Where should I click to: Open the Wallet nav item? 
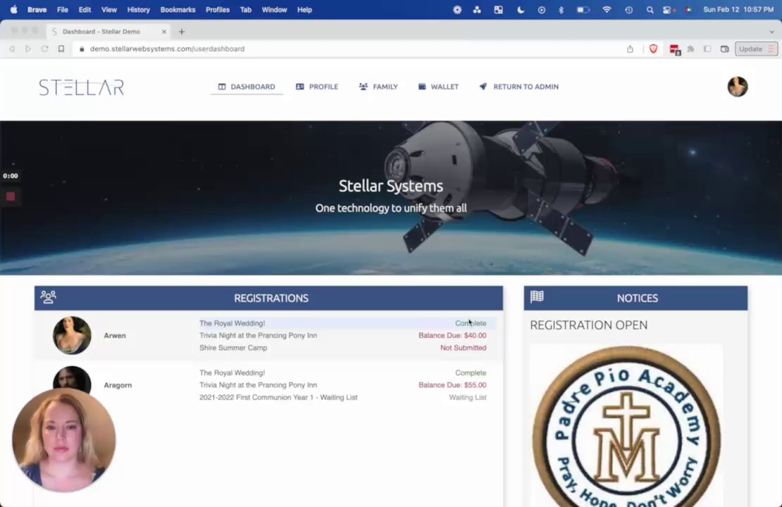pyautogui.click(x=438, y=87)
